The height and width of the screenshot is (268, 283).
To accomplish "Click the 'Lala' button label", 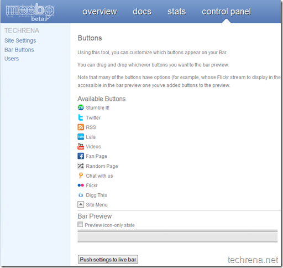I will click(91, 137).
